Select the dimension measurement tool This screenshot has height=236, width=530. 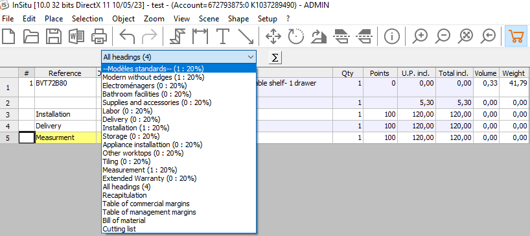point(200,36)
